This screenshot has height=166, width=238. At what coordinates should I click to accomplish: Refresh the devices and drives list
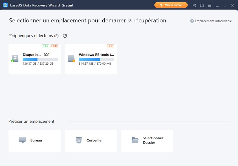(65, 36)
